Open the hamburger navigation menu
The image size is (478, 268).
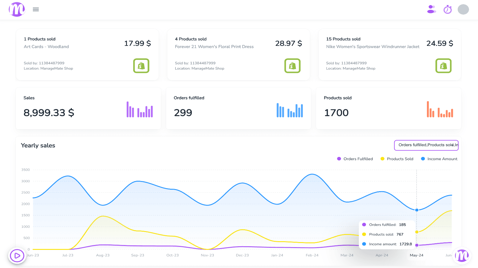36,10
